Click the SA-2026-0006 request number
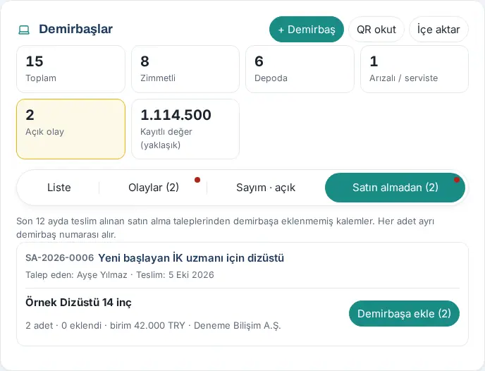The height and width of the screenshot is (371, 485). [x=59, y=257]
